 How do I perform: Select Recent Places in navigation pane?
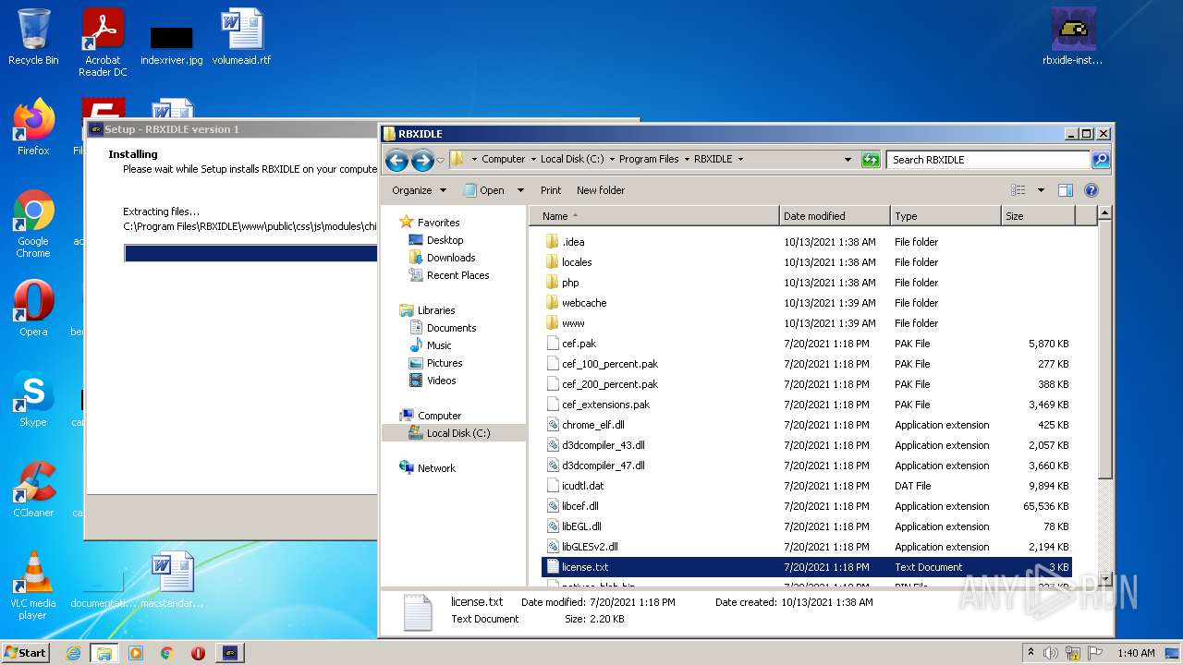tap(457, 275)
